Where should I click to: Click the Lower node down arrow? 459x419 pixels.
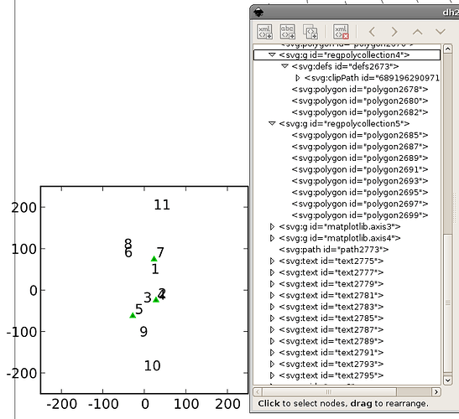pos(441,32)
